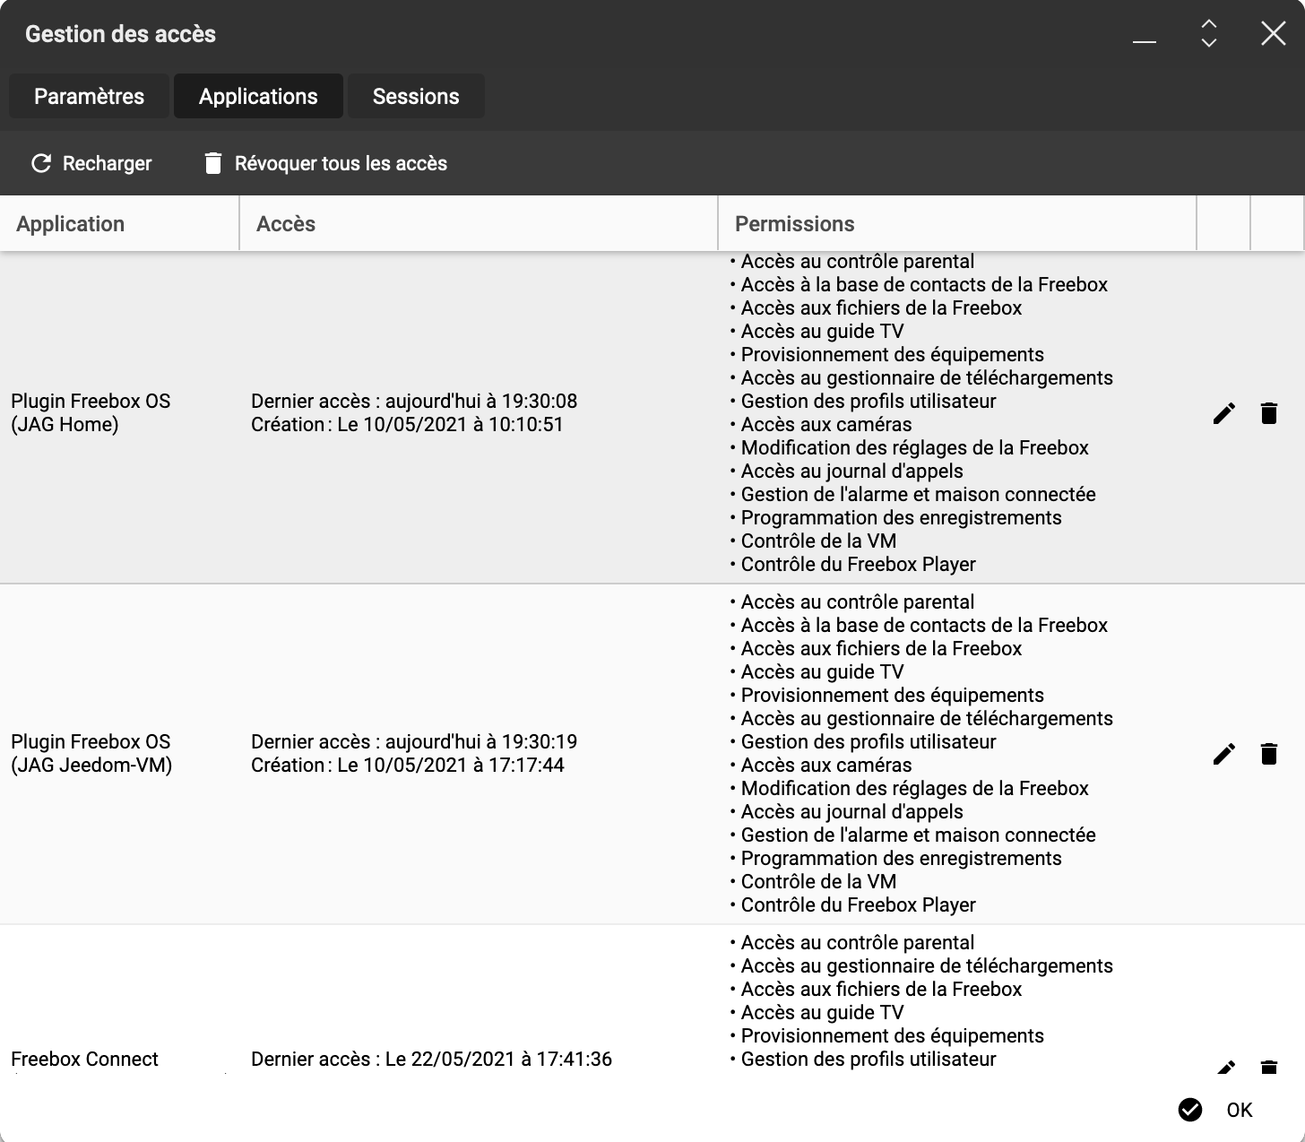Click JAG Home's 'Accès aux caméras' permission
The width and height of the screenshot is (1305, 1142).
[x=825, y=424]
